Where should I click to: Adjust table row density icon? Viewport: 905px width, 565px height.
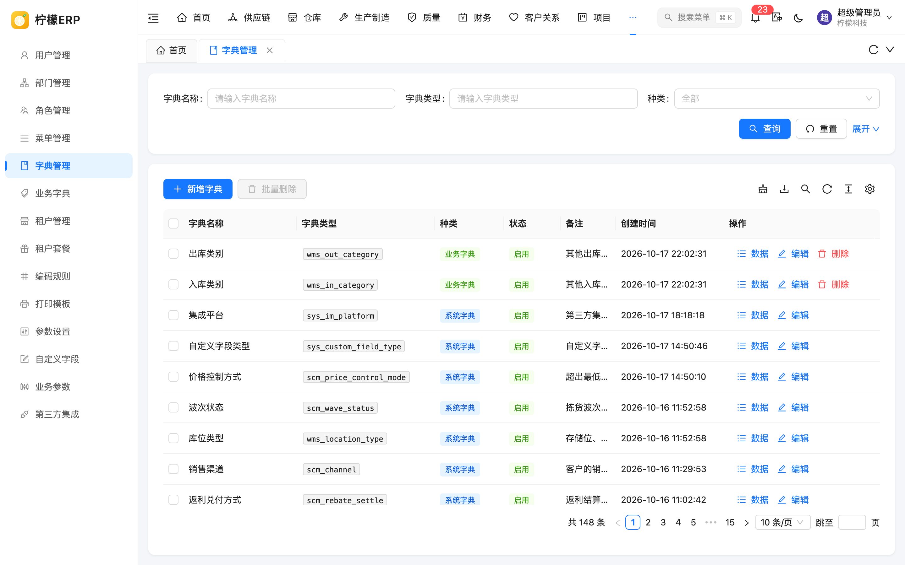click(848, 189)
